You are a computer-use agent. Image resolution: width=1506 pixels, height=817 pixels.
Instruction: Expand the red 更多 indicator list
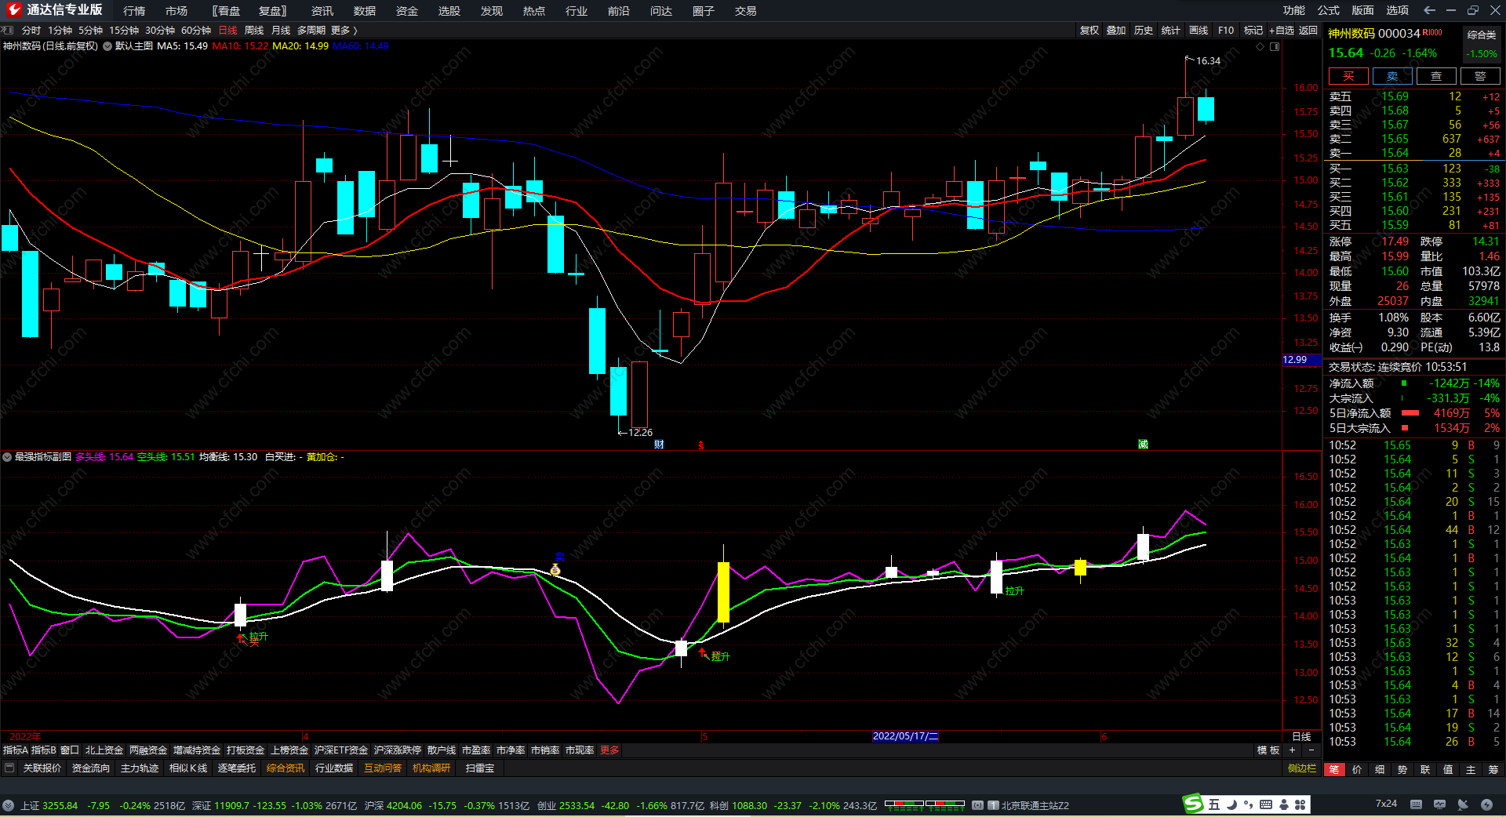tap(609, 750)
